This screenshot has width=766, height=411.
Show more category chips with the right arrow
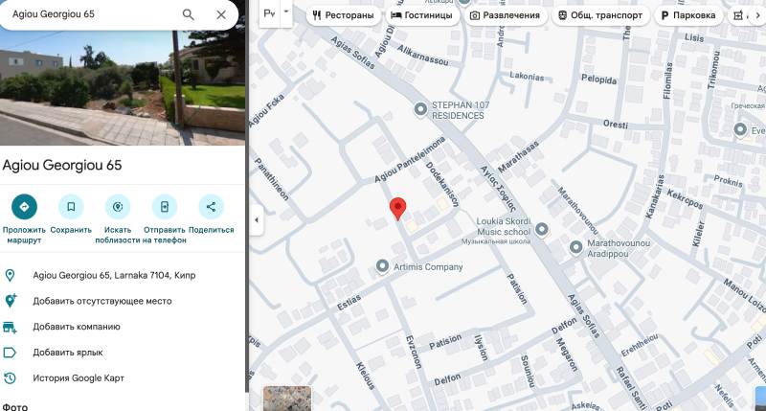(x=757, y=15)
